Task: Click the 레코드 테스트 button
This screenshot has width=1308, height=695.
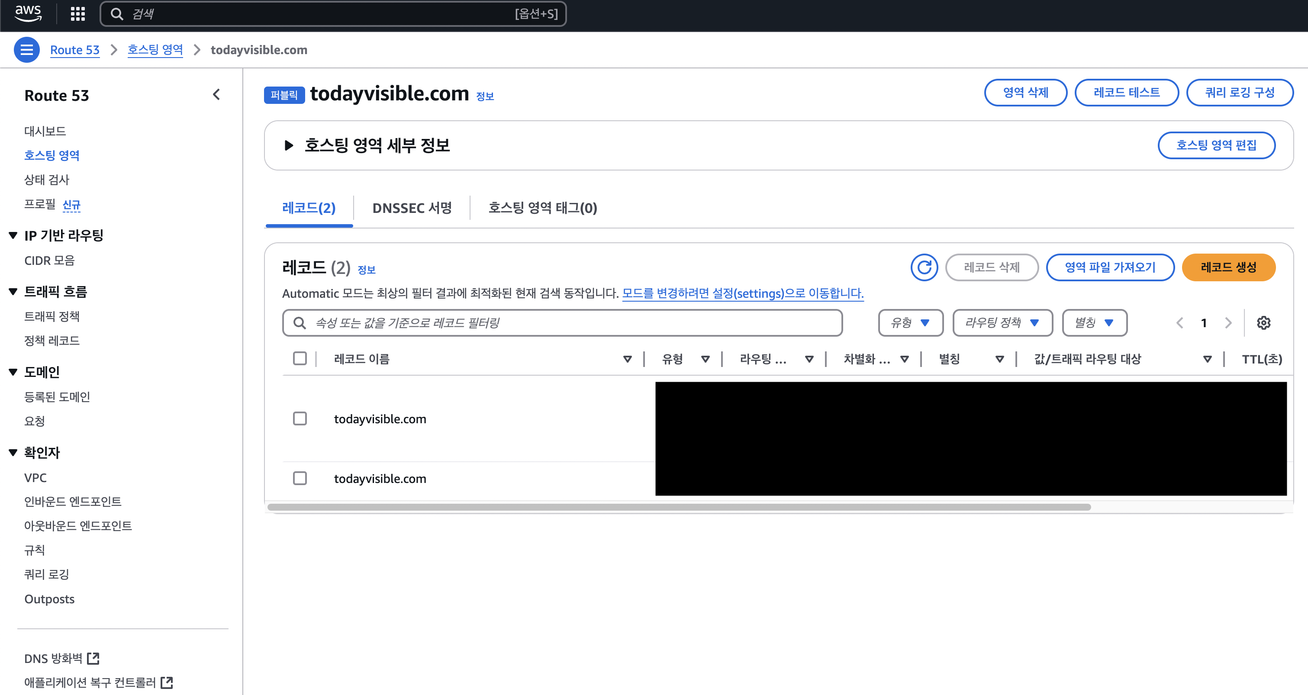Action: pos(1126,93)
